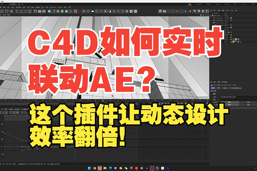
Task: Open After Effects from taskbar
Action: (168, 168)
